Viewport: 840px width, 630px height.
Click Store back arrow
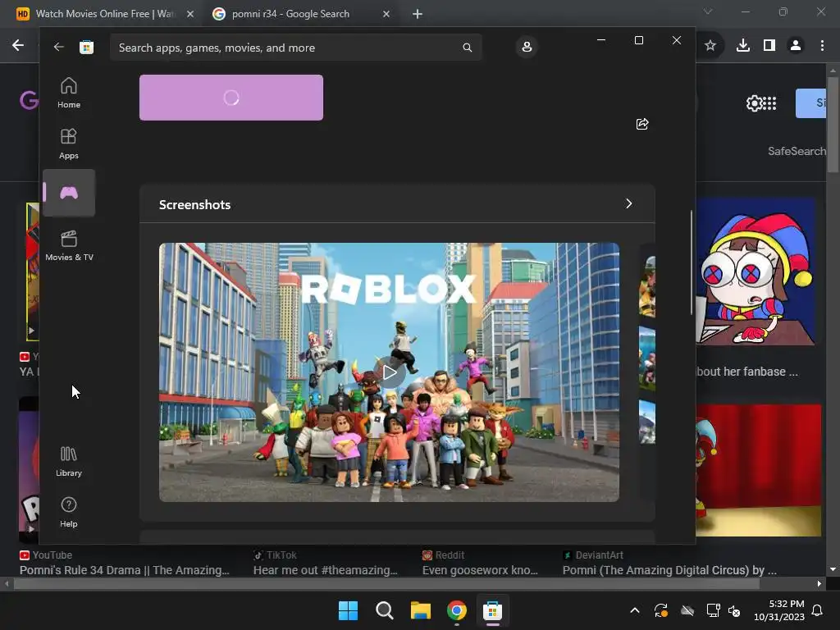58,47
